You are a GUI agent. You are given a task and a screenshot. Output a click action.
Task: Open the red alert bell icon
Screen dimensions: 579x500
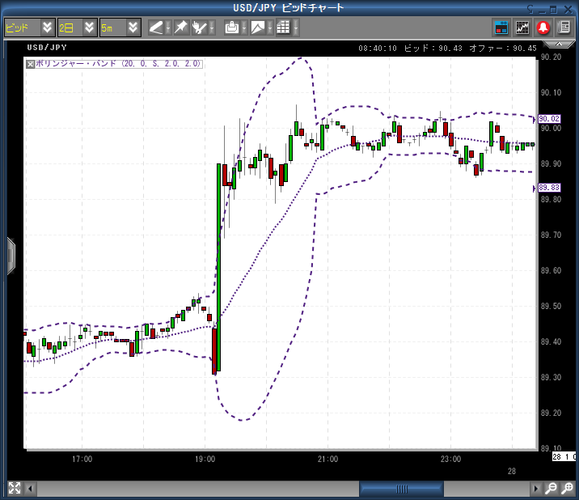543,27
